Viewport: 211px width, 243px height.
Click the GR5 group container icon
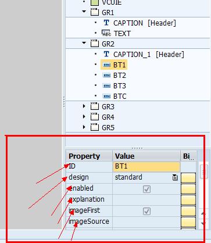95,127
